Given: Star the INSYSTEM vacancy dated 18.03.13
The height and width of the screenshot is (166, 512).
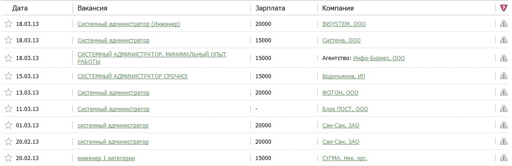Looking at the screenshot, I should click(x=9, y=24).
